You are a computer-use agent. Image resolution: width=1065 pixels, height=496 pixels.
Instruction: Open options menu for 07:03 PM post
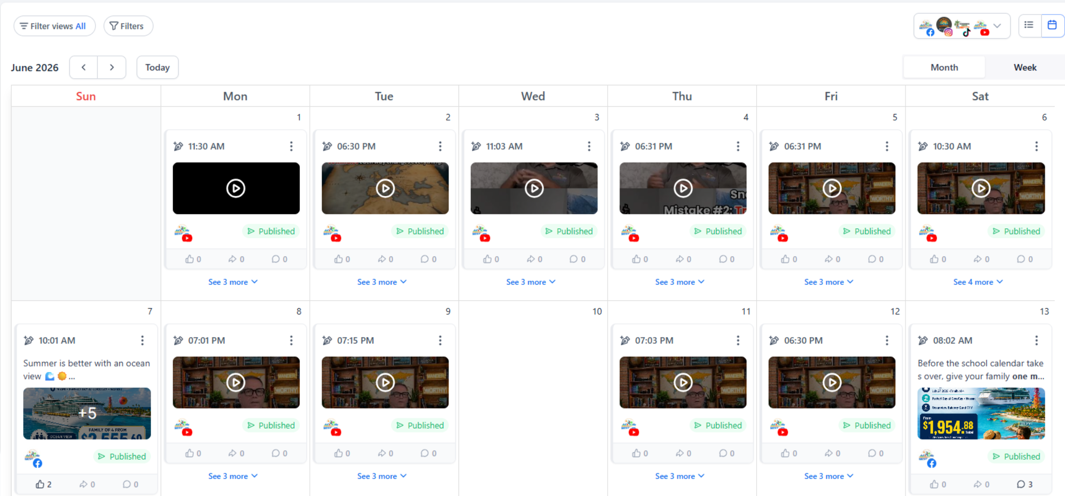[x=738, y=341]
